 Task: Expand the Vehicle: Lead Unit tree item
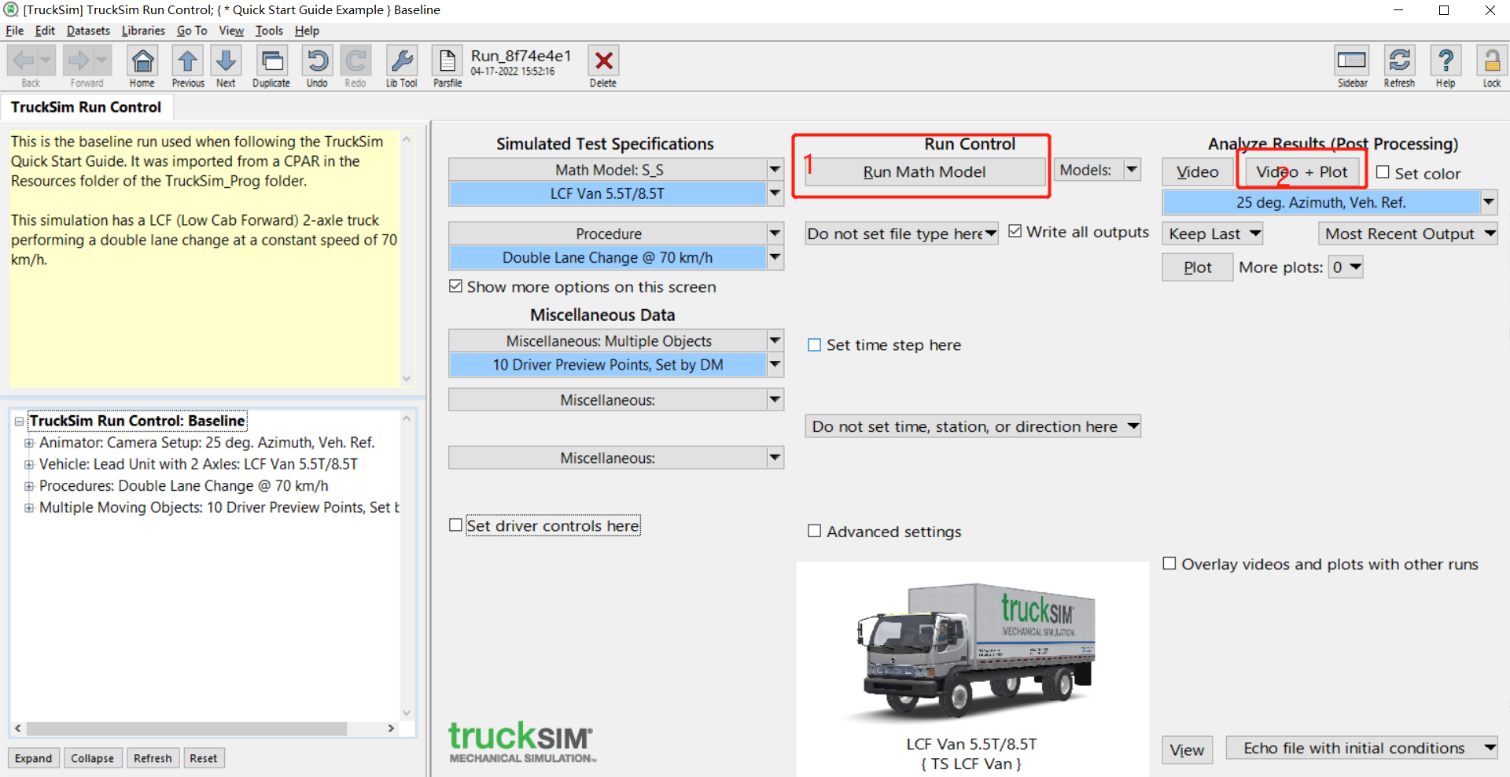click(x=30, y=464)
